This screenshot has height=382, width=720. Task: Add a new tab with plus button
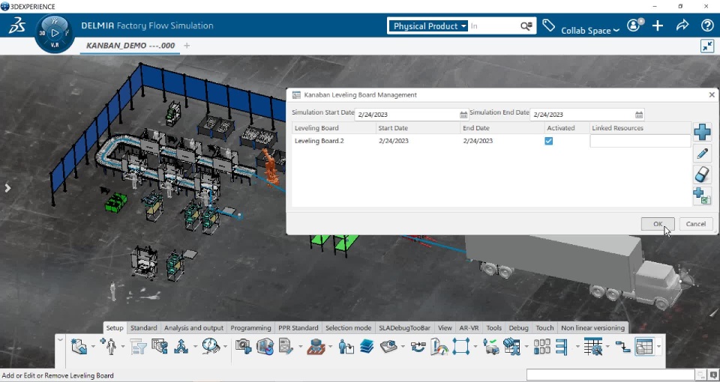(187, 46)
